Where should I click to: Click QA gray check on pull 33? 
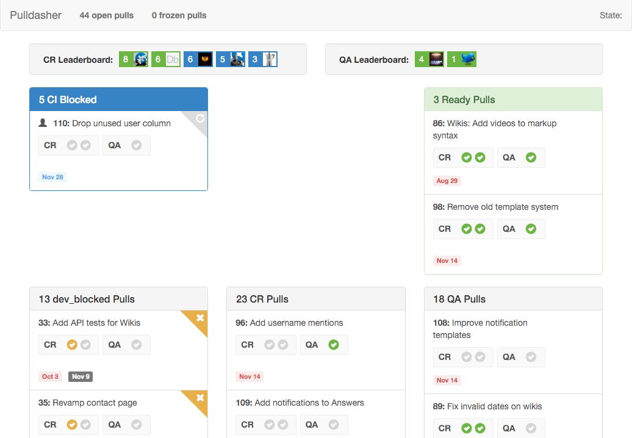tap(137, 345)
